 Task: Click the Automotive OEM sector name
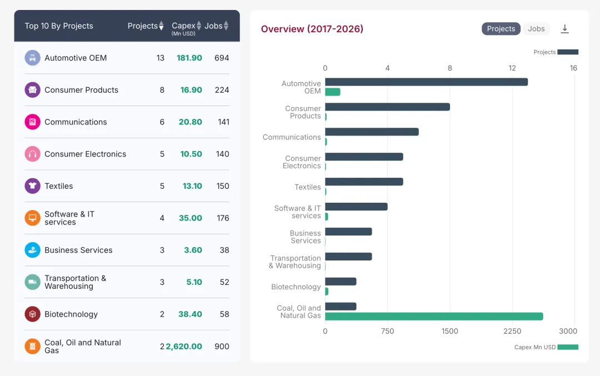[76, 58]
